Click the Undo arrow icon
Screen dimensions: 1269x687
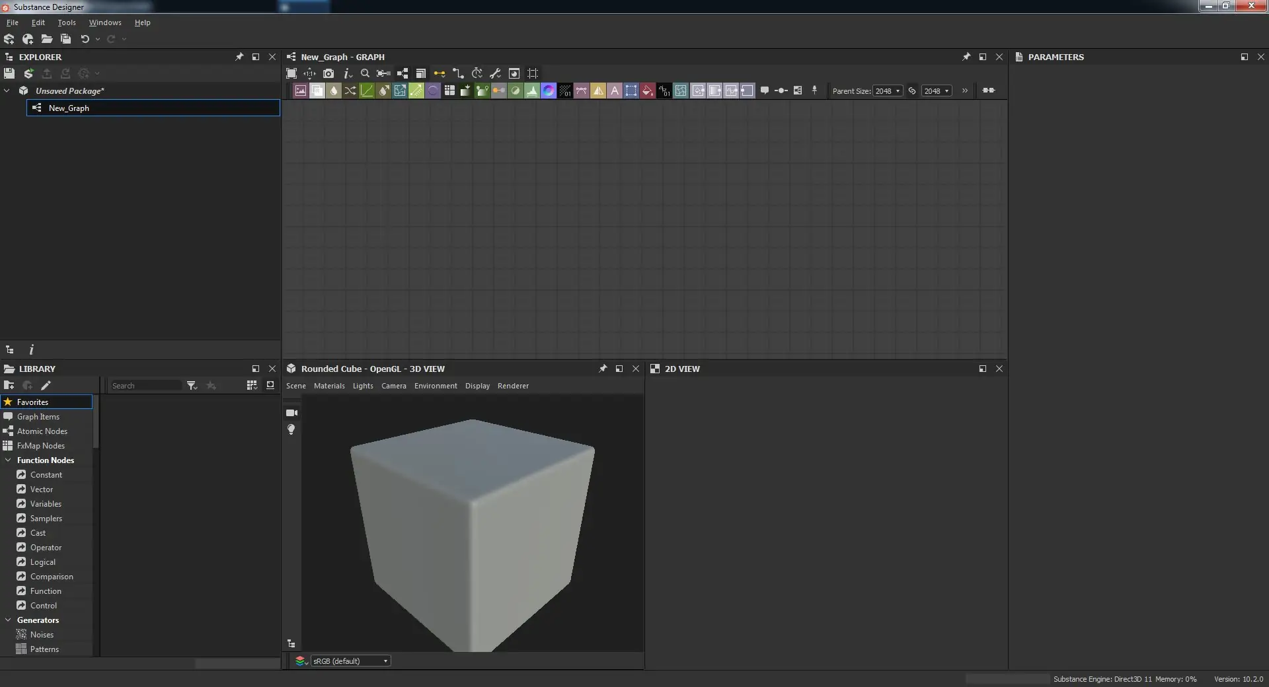(x=85, y=39)
